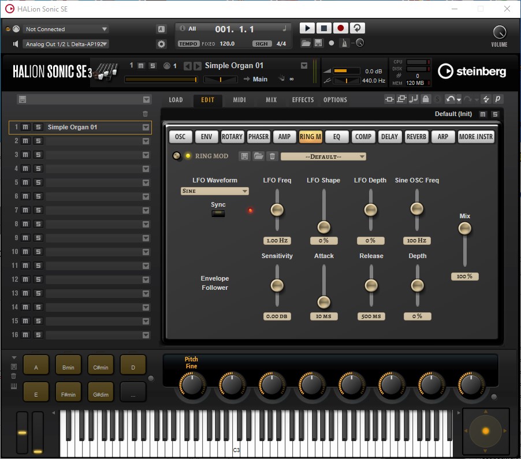Solo slot 5
The width and height of the screenshot is (521, 459).
(38, 182)
